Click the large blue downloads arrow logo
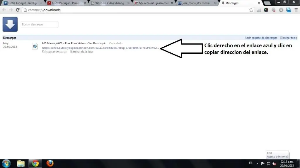Viewport: 300px width, 168px height. pos(10,24)
